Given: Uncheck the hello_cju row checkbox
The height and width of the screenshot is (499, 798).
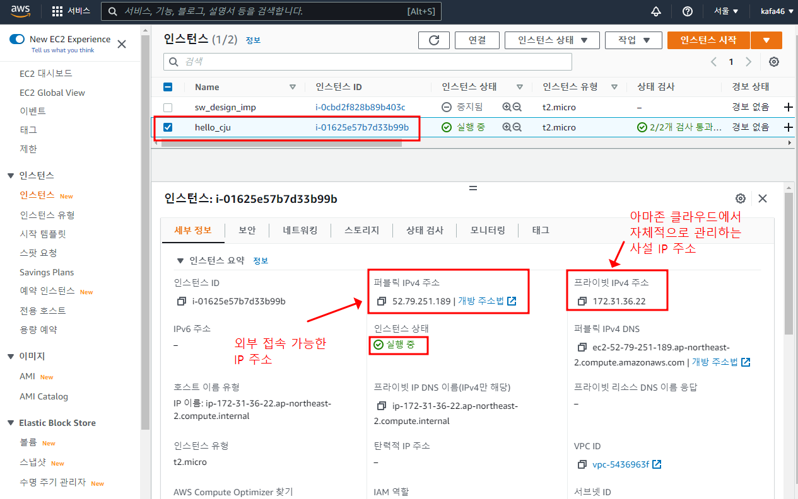Looking at the screenshot, I should point(168,127).
